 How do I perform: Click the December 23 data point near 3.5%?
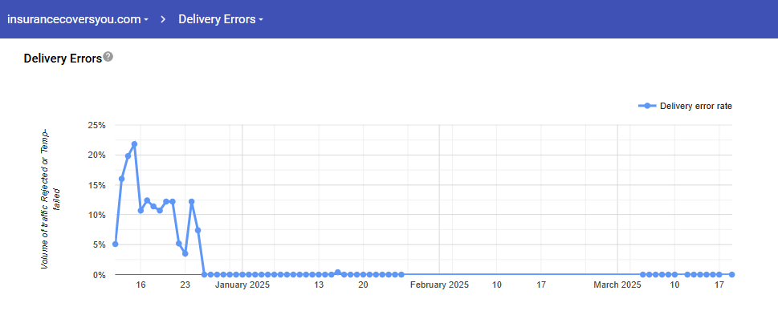tap(185, 253)
